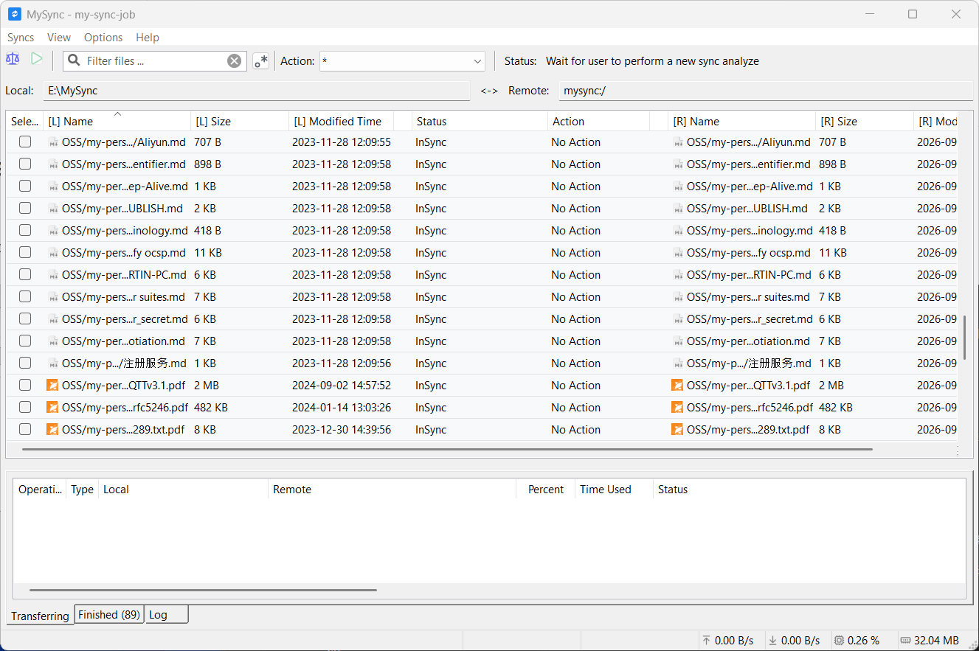
Task: Sort by the [L] Size column header
Action: (240, 122)
